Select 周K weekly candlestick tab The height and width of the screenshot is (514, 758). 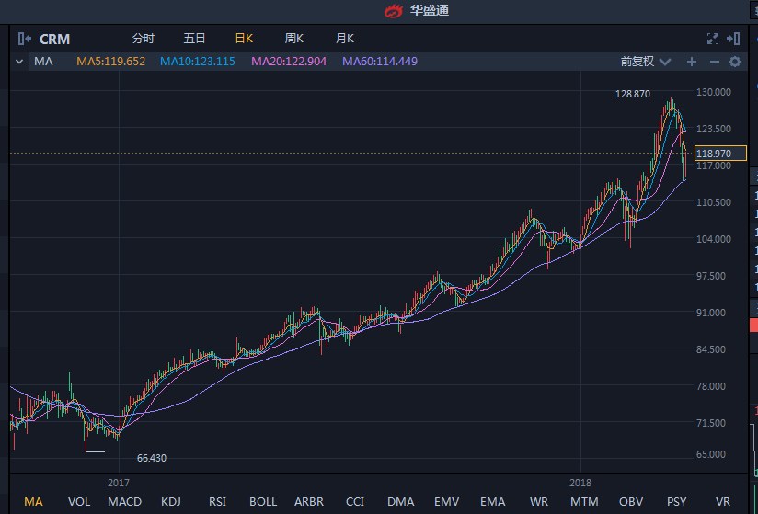(294, 39)
